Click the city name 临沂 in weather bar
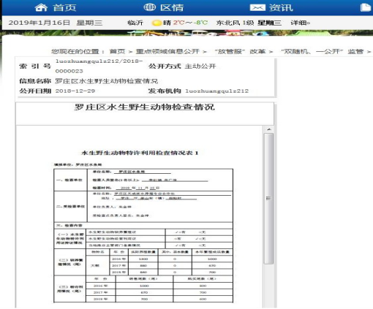Image resolution: width=373 pixels, height=309 pixels. pyautogui.click(x=135, y=23)
